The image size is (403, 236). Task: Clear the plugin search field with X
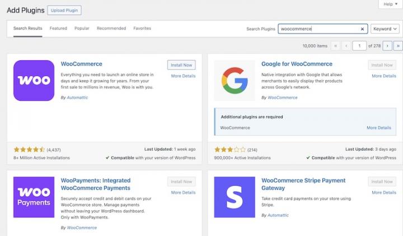[x=362, y=29]
